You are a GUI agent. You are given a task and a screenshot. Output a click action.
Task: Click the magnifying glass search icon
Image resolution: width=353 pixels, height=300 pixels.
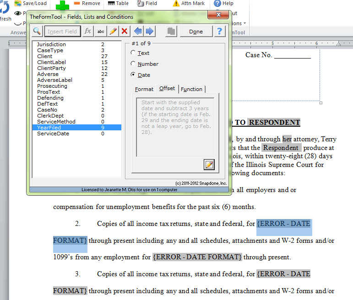pos(37,32)
